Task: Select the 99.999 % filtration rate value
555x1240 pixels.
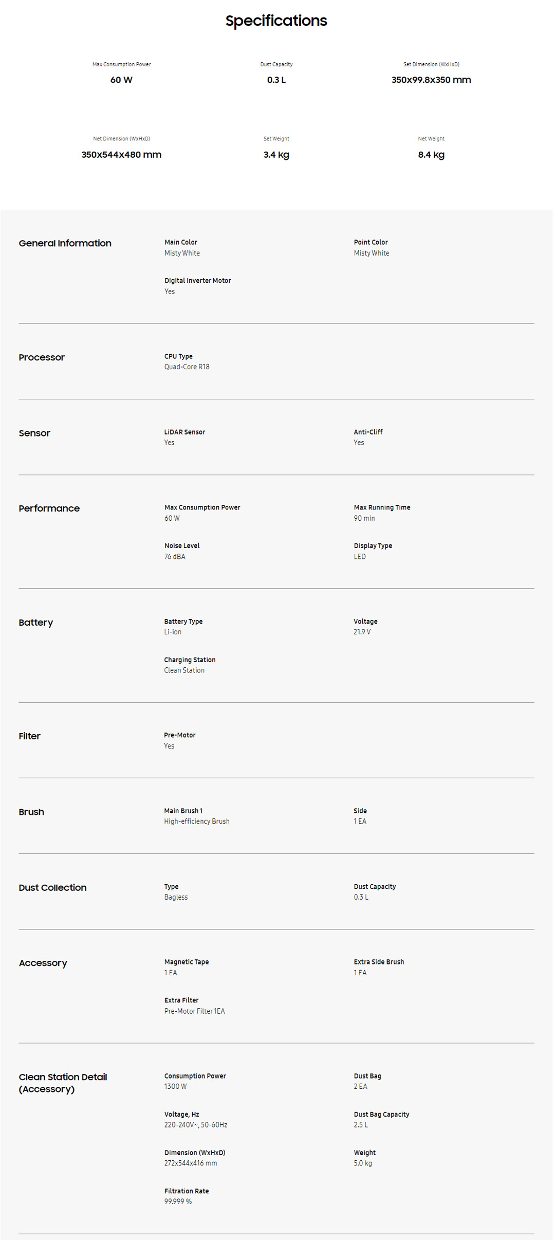Action: (x=178, y=1202)
